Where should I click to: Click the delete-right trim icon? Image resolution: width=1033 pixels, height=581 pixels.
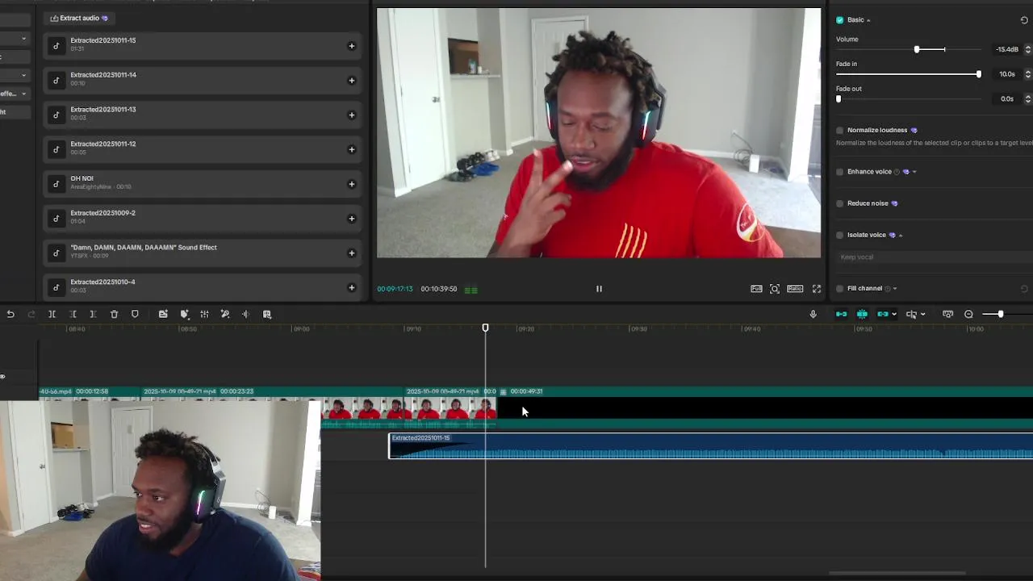click(93, 314)
